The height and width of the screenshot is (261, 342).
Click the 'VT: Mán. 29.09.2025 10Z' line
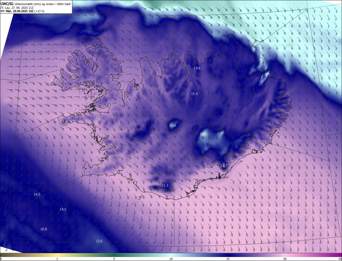[x=17, y=11]
